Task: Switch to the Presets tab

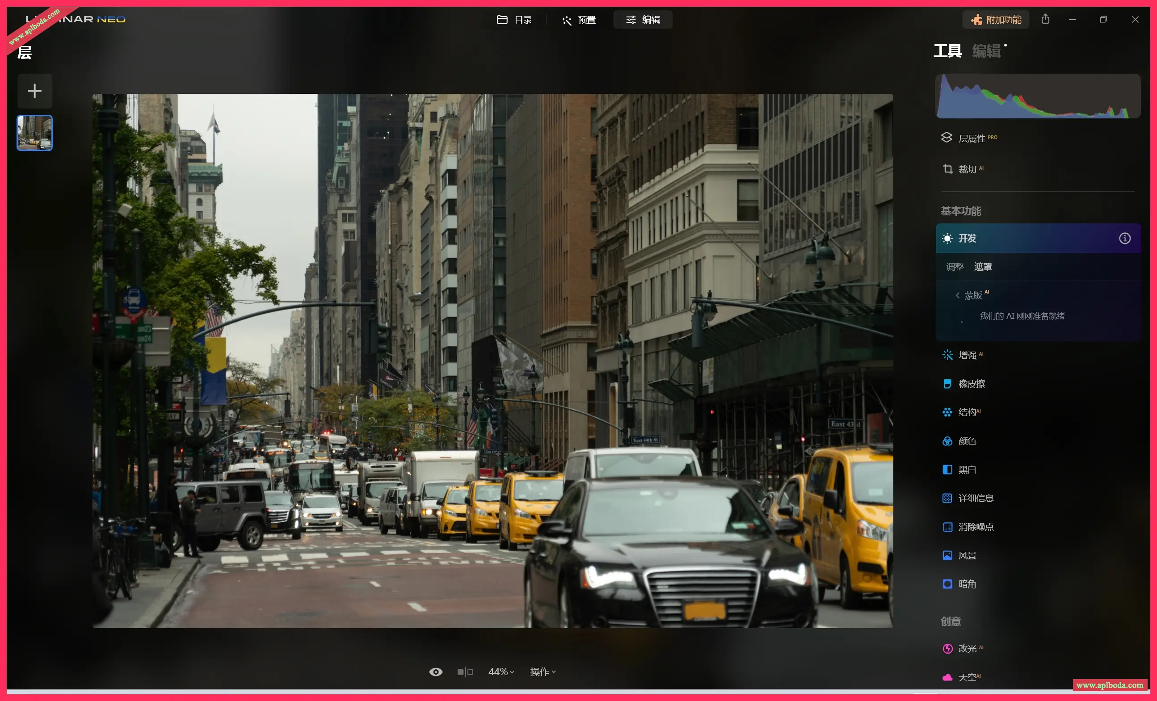Action: pos(579,20)
